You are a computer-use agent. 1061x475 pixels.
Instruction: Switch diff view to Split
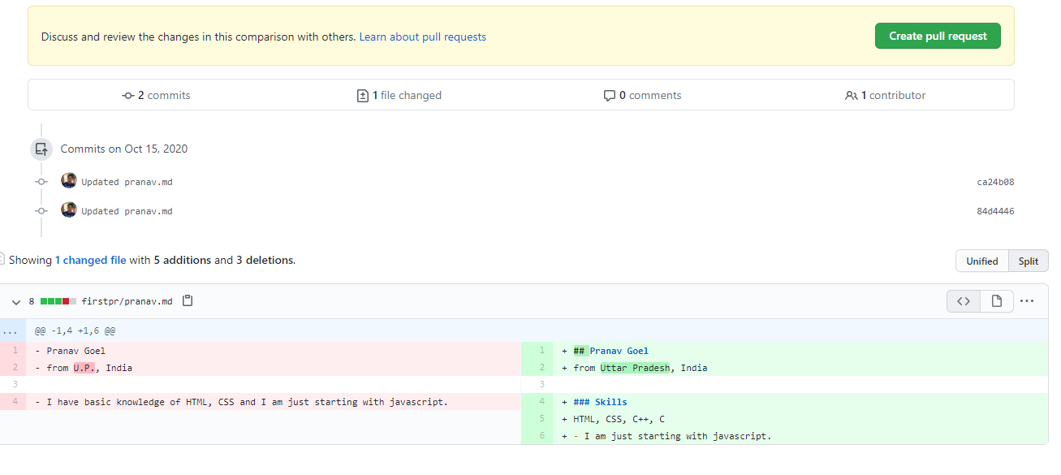(1029, 261)
